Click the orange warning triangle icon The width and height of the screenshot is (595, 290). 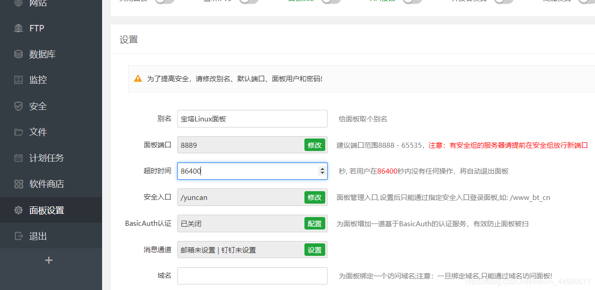[x=138, y=79]
